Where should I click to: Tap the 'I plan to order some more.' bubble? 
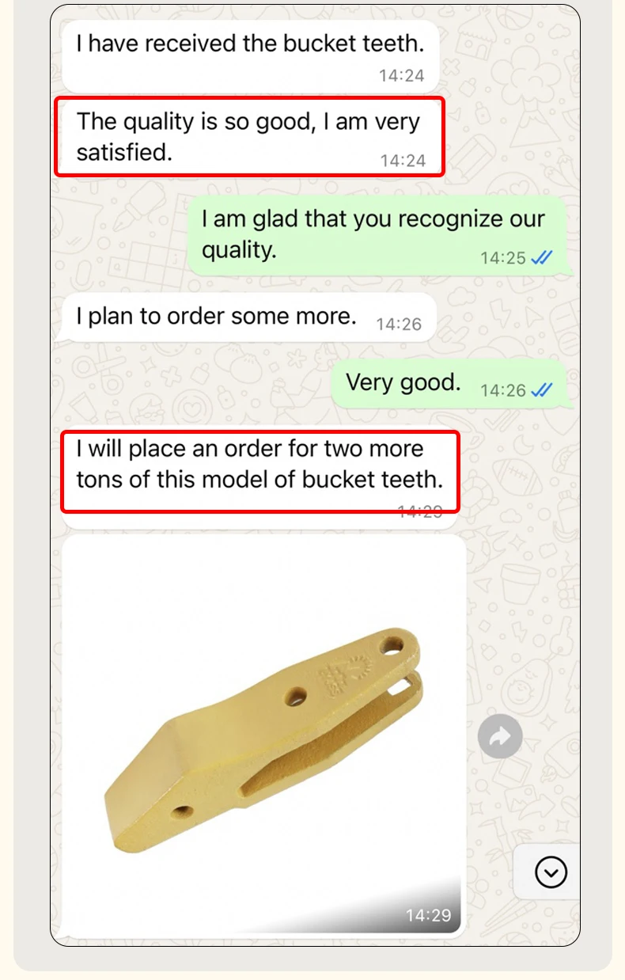248,318
